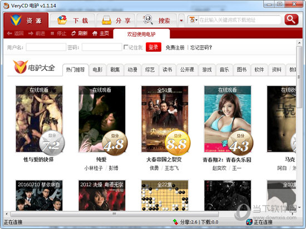Open the 分享 share drive icon
306x229 pixels.
107,20
